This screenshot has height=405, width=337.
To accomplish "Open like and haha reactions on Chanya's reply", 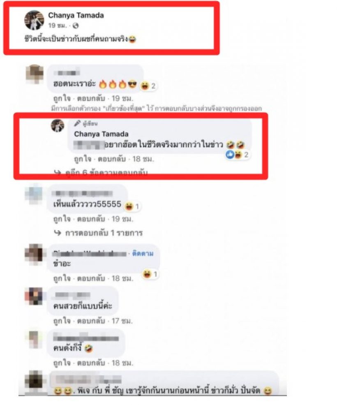I will [x=237, y=155].
